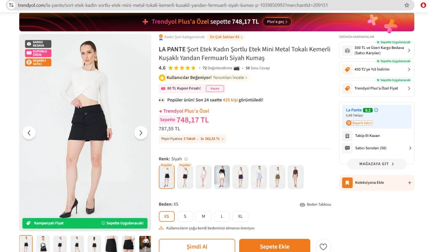Show the next product image
The image size is (428, 252).
141,133
